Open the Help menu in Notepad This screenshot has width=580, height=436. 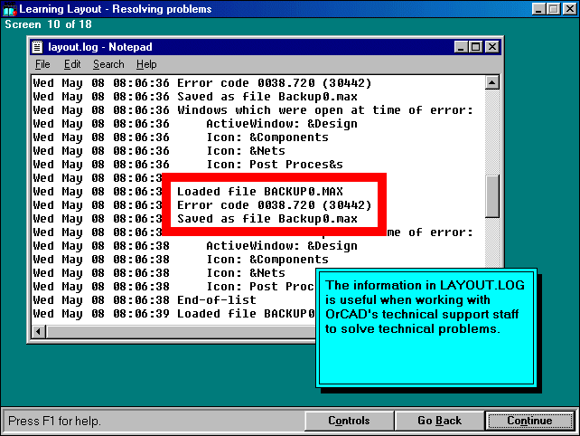(x=146, y=64)
